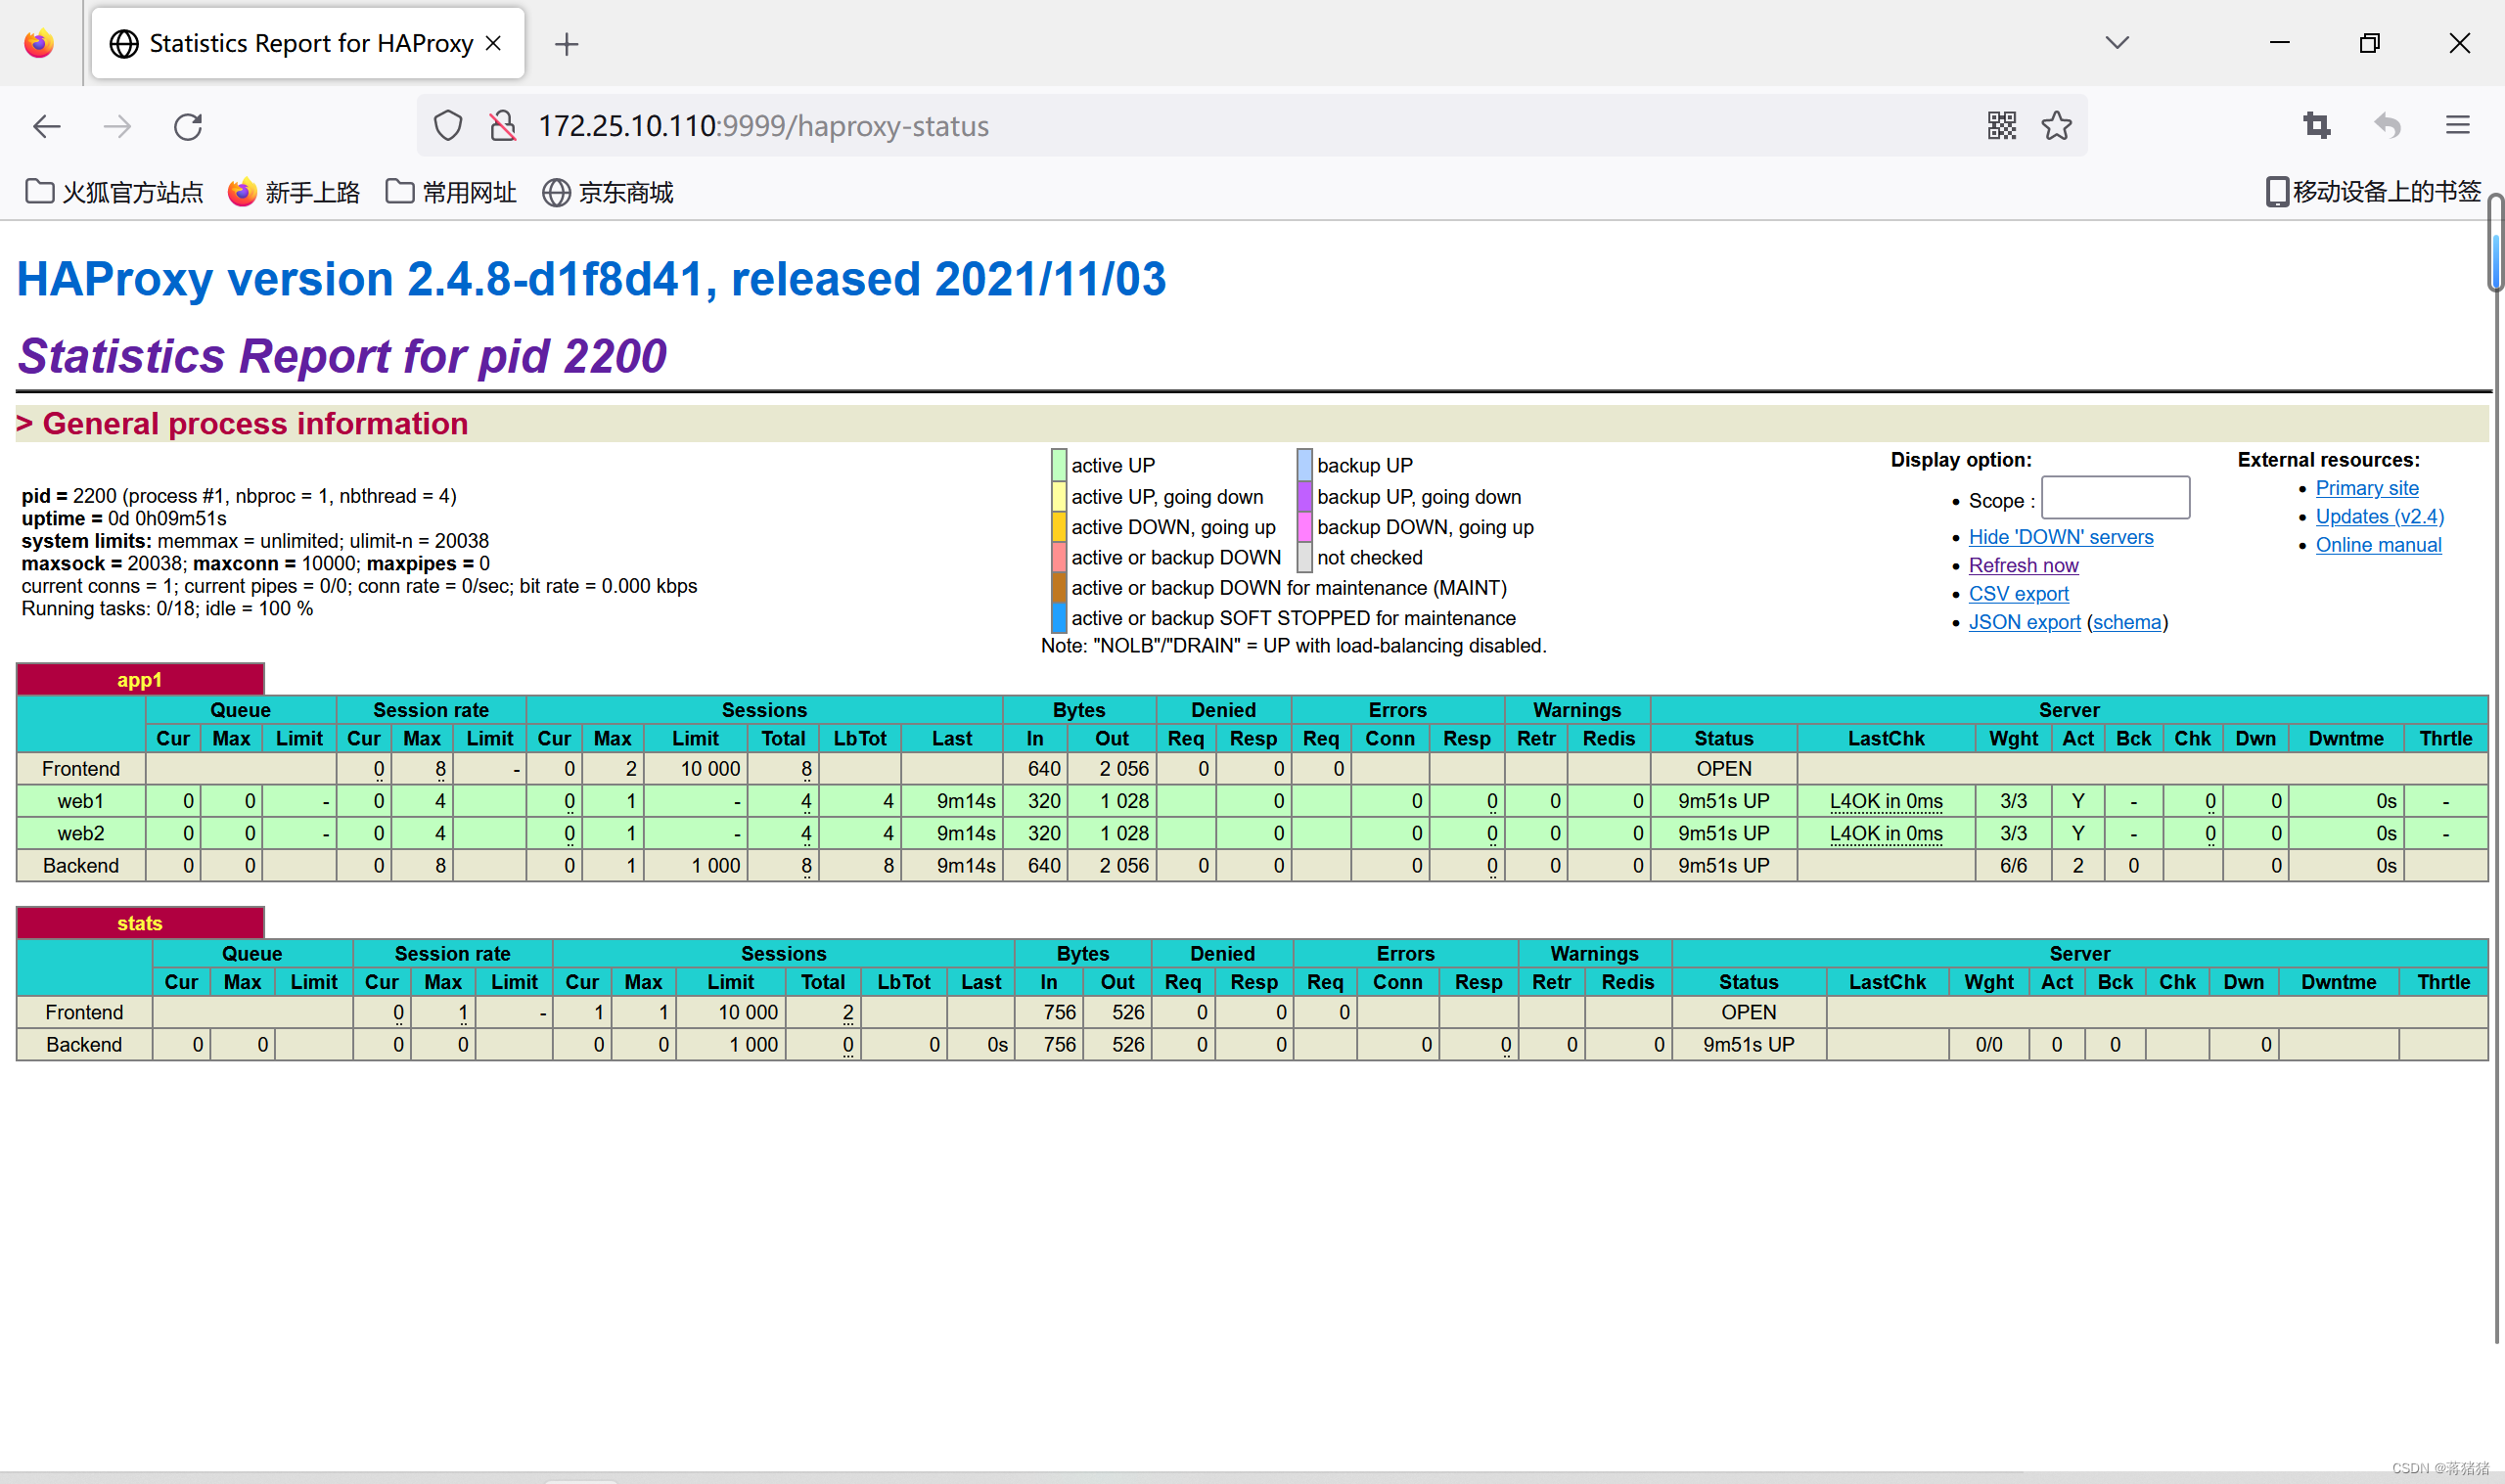The width and height of the screenshot is (2505, 1484).
Task: Go back to previous page
Action: pyautogui.click(x=47, y=126)
